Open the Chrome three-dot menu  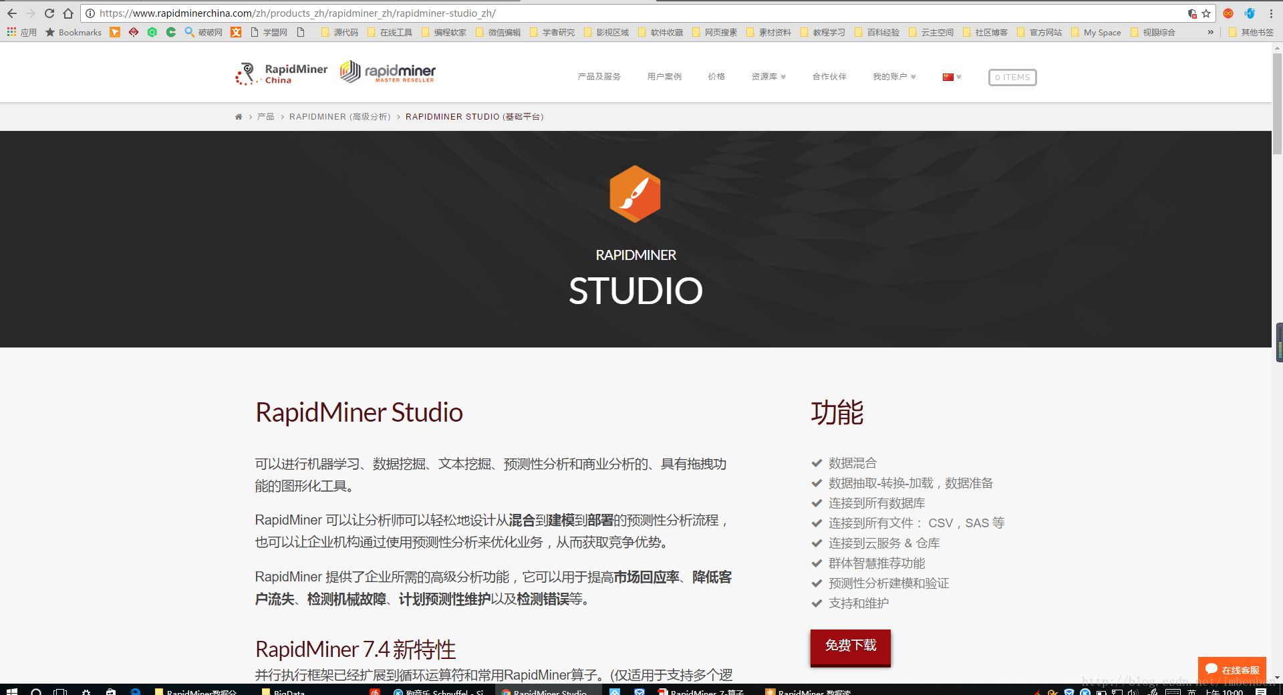pyautogui.click(x=1271, y=13)
